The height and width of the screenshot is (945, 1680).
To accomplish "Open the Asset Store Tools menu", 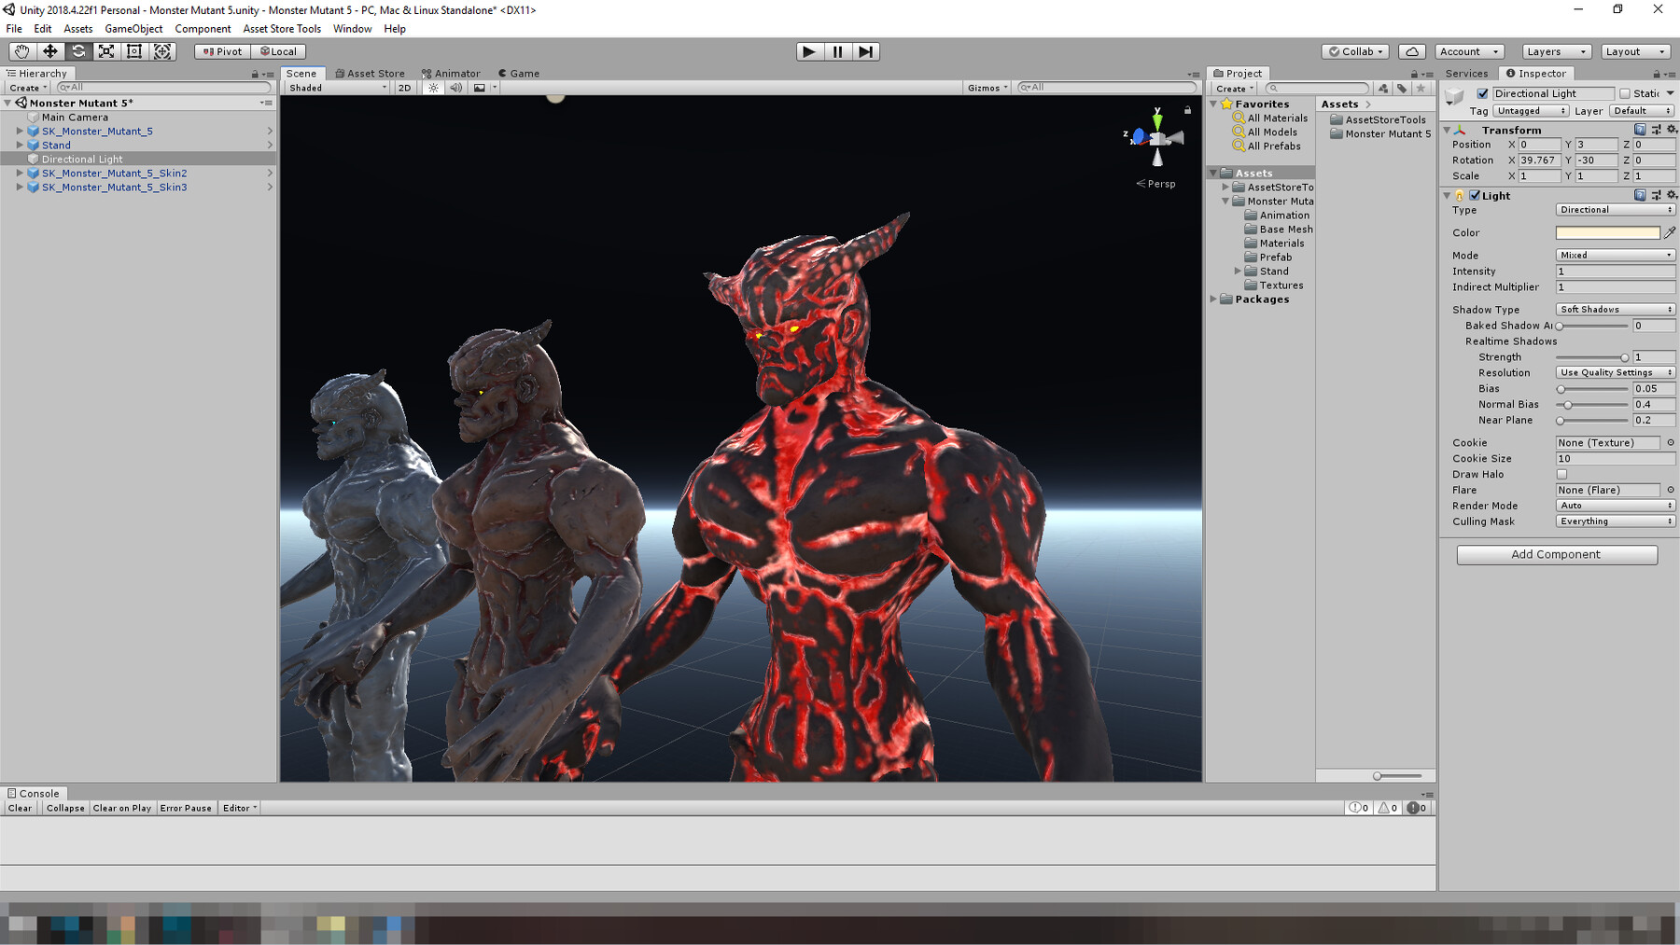I will 282,29.
